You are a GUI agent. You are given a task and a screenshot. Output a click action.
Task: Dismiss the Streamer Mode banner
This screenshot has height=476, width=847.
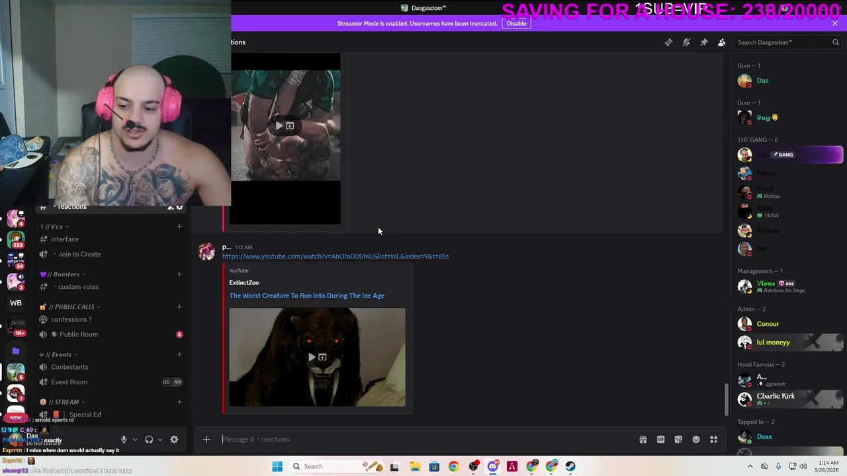(x=835, y=23)
